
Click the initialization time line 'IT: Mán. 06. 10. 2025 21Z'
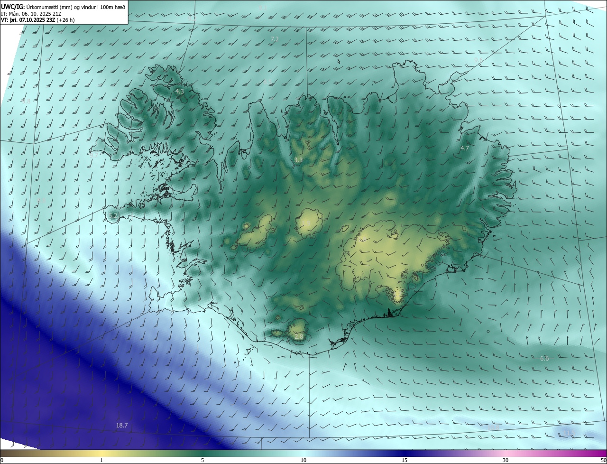coord(31,13)
